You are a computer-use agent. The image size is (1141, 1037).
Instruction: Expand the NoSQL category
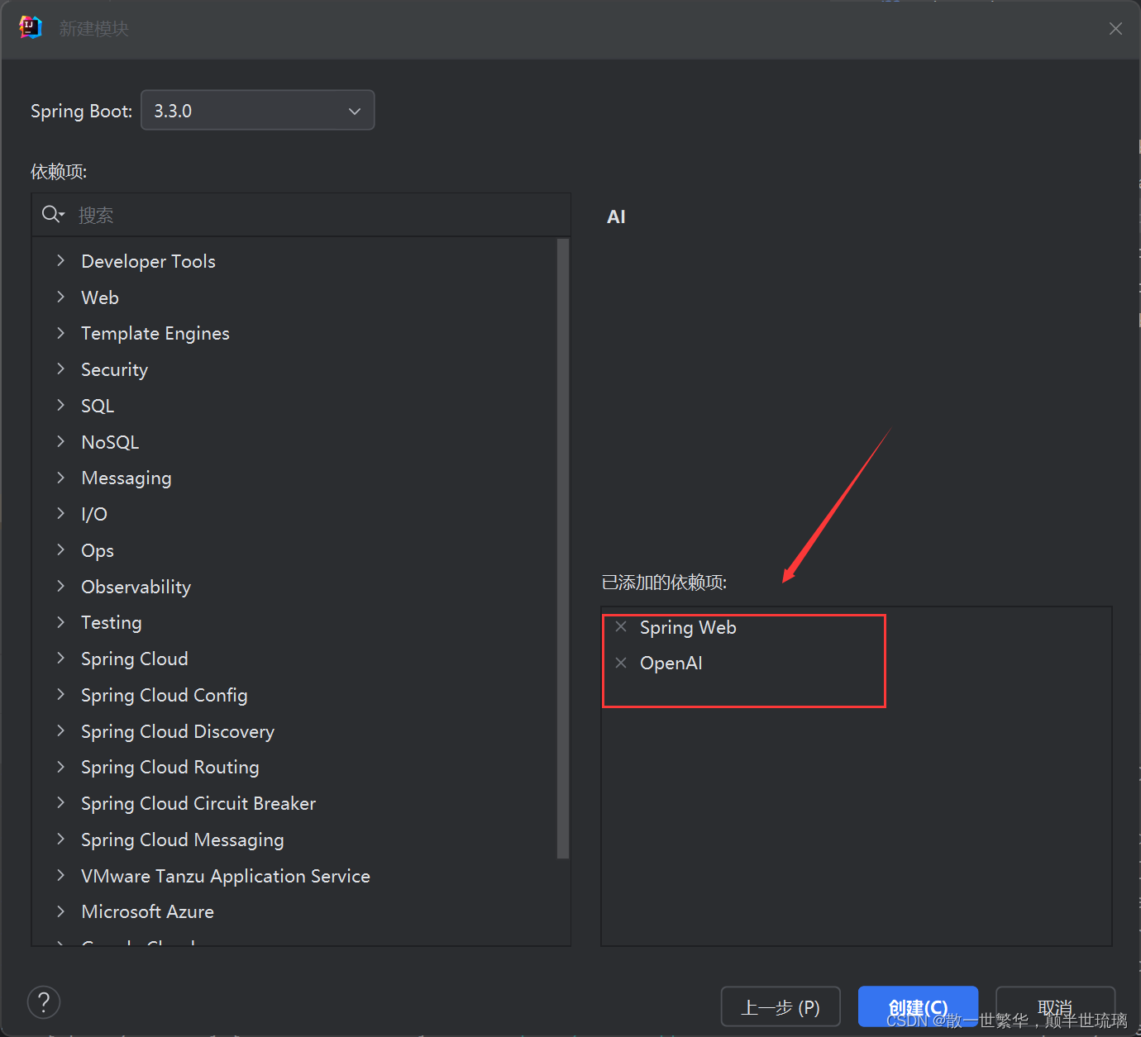(60, 441)
